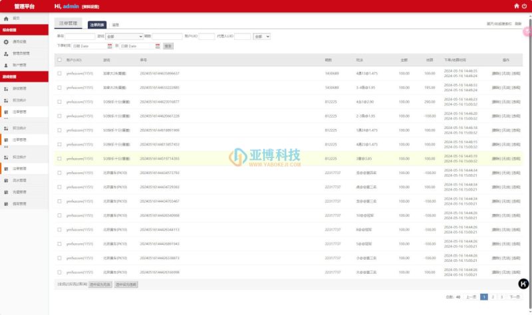The height and width of the screenshot is (315, 532).
Task: Click the 195.00 profit value cell
Action: pyautogui.click(x=430, y=88)
